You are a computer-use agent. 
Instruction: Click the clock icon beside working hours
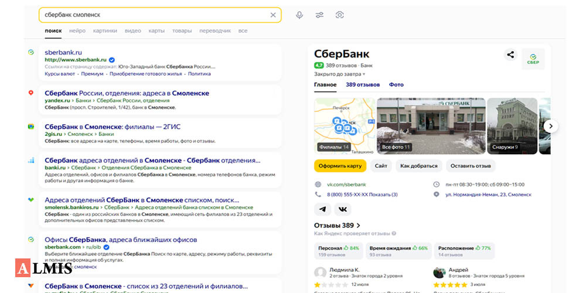click(x=436, y=184)
